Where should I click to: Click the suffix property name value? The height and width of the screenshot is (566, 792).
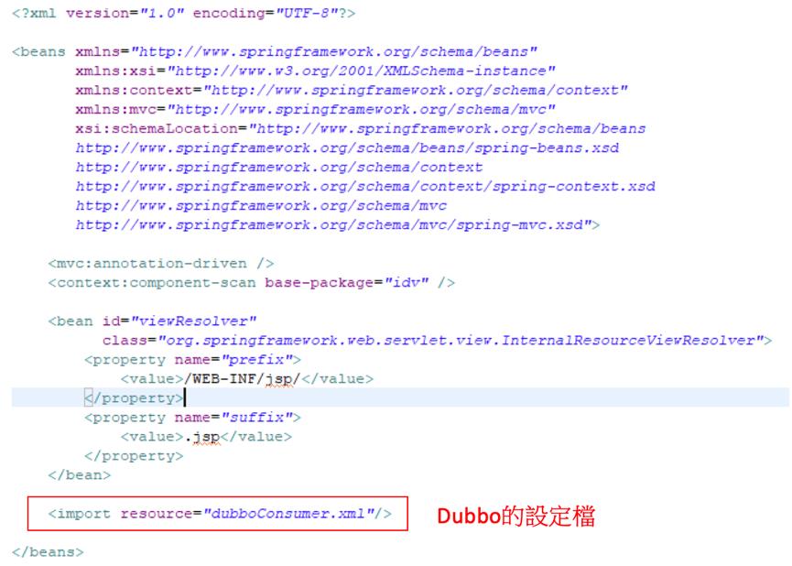point(256,417)
